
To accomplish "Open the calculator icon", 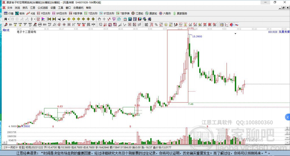I will point(130,19).
